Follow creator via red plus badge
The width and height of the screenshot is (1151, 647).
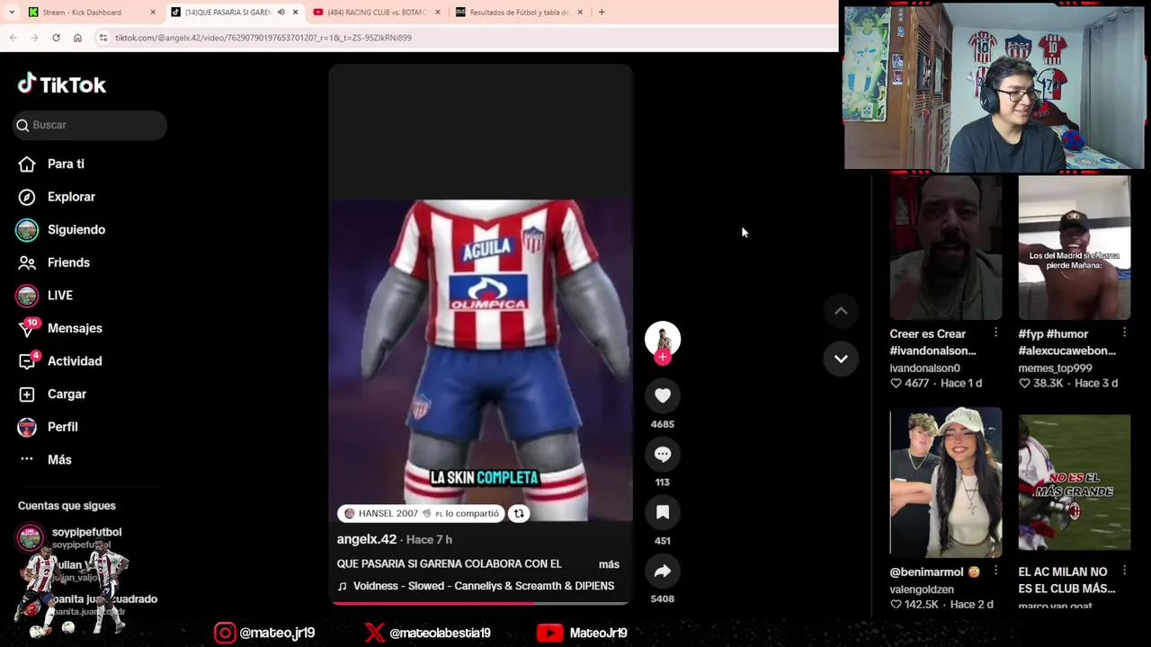pyautogui.click(x=663, y=358)
